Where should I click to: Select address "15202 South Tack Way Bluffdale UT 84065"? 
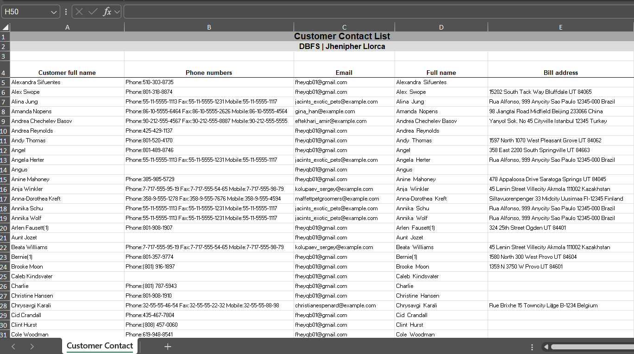[x=561, y=92]
